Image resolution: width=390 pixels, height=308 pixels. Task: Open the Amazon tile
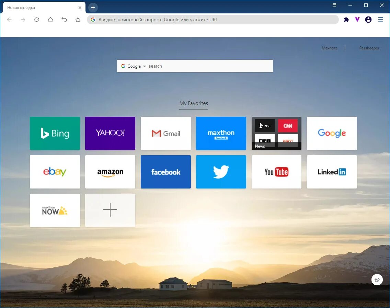point(110,172)
